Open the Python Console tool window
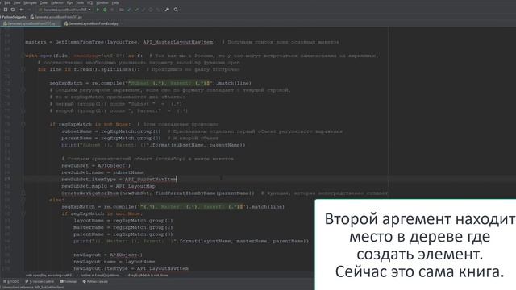The image size is (516, 290). (x=95, y=281)
